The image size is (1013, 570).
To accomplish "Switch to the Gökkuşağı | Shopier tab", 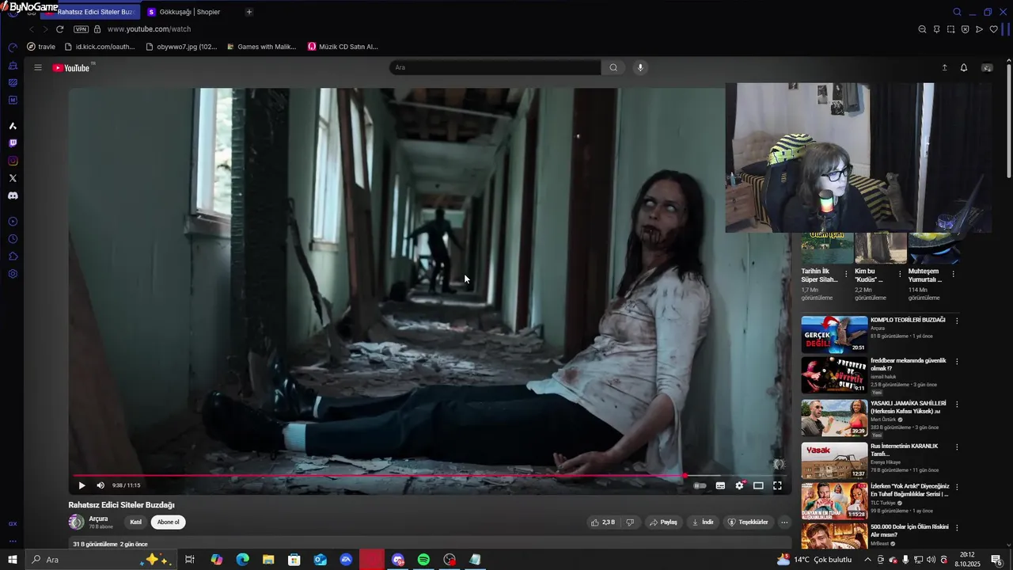I will [x=190, y=12].
